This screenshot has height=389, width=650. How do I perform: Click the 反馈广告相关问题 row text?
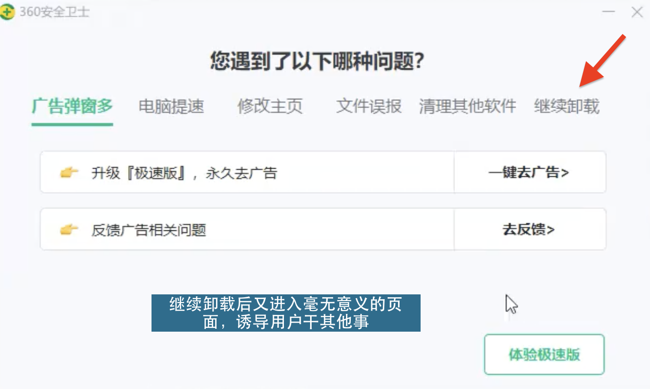[x=149, y=230]
